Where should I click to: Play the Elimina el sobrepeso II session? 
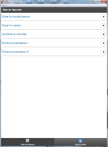coord(103,52)
